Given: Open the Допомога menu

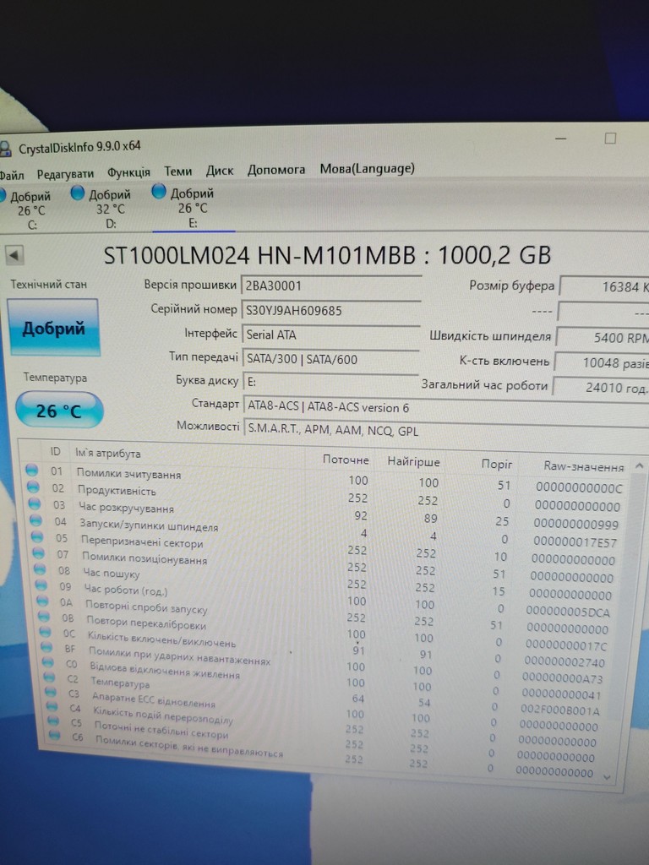Looking at the screenshot, I should point(276,169).
